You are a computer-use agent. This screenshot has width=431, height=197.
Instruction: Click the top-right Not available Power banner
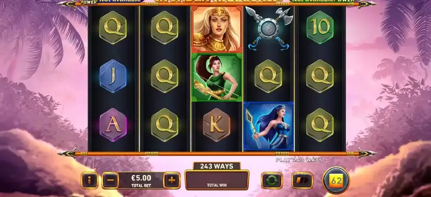coord(322,1)
